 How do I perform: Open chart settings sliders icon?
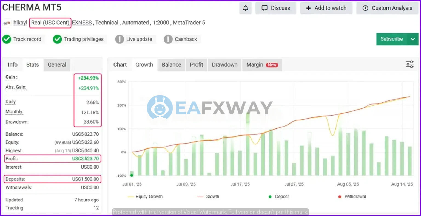coord(409,64)
